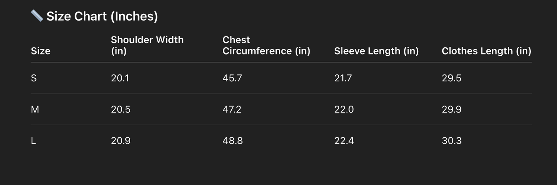Image resolution: width=557 pixels, height=185 pixels.
Task: Click clothes length value 29.5
Action: pyautogui.click(x=451, y=78)
